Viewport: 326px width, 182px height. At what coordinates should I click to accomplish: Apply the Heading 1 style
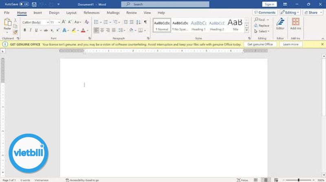tap(198, 25)
